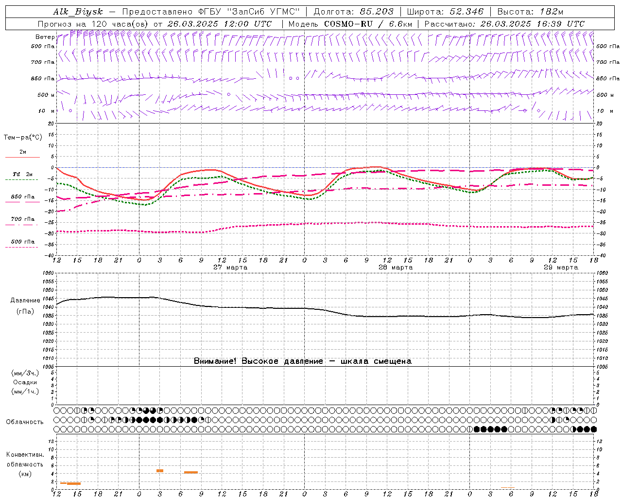Click the (мм/1ч.) precipitation unit label
The height and width of the screenshot is (498, 622).
point(25,391)
